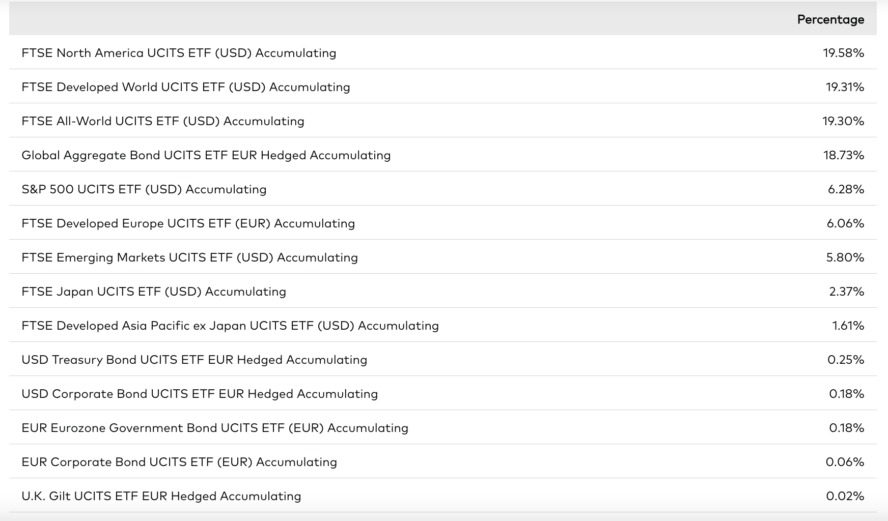888x521 pixels.
Task: Click the 0.25% percentage value
Action: point(846,360)
